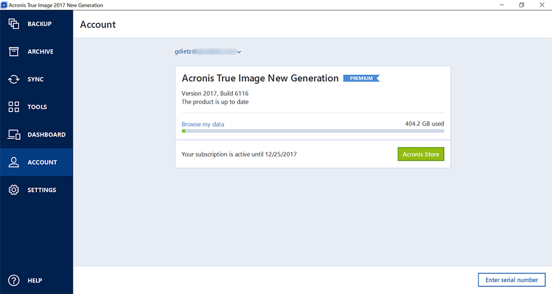Click 'Version 2017, Build 6116' text
This screenshot has height=294, width=552.
(215, 93)
